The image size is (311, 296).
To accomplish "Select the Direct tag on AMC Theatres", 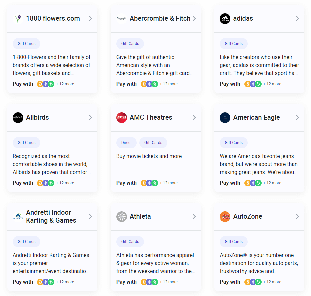I will point(126,142).
